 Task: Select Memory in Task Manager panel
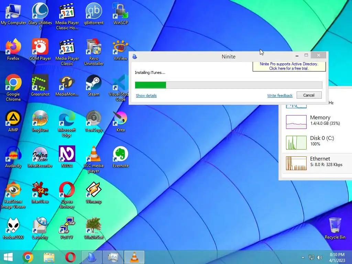pos(317,122)
